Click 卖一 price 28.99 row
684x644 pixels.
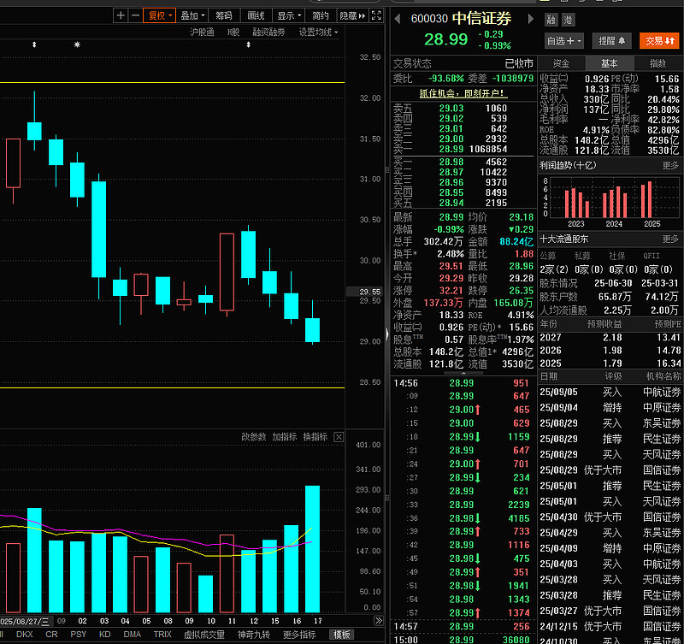click(463, 149)
